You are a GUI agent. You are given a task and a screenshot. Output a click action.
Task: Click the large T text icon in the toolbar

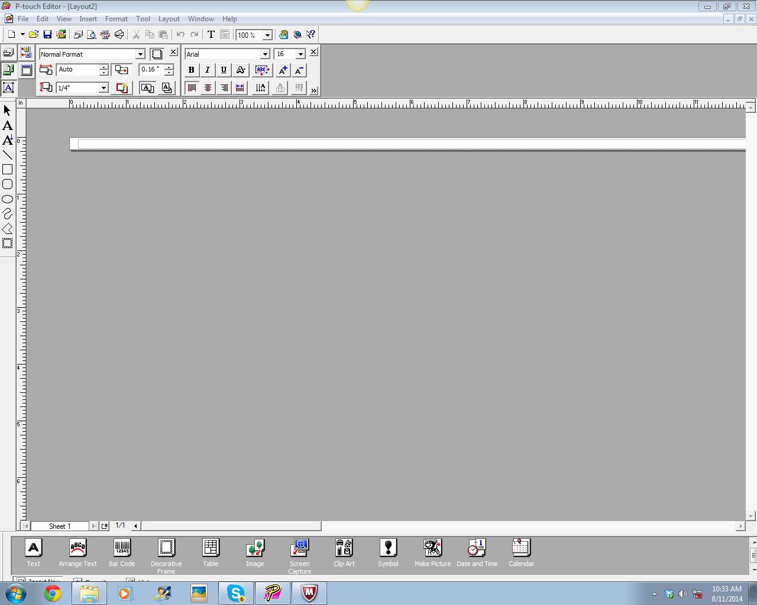(x=211, y=35)
